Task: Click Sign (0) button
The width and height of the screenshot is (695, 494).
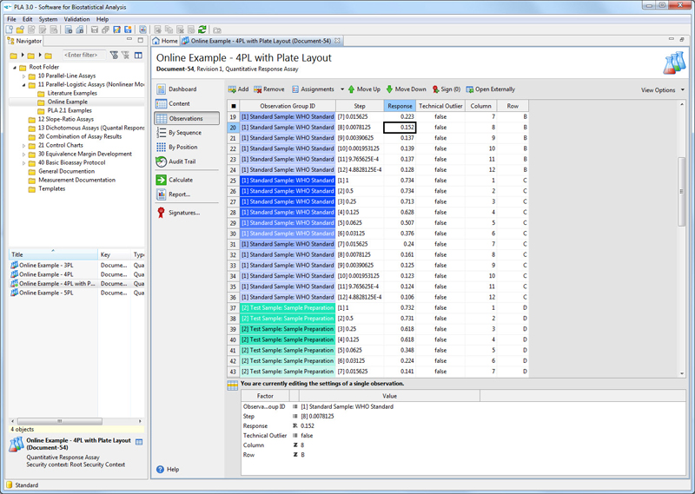Action: point(447,89)
